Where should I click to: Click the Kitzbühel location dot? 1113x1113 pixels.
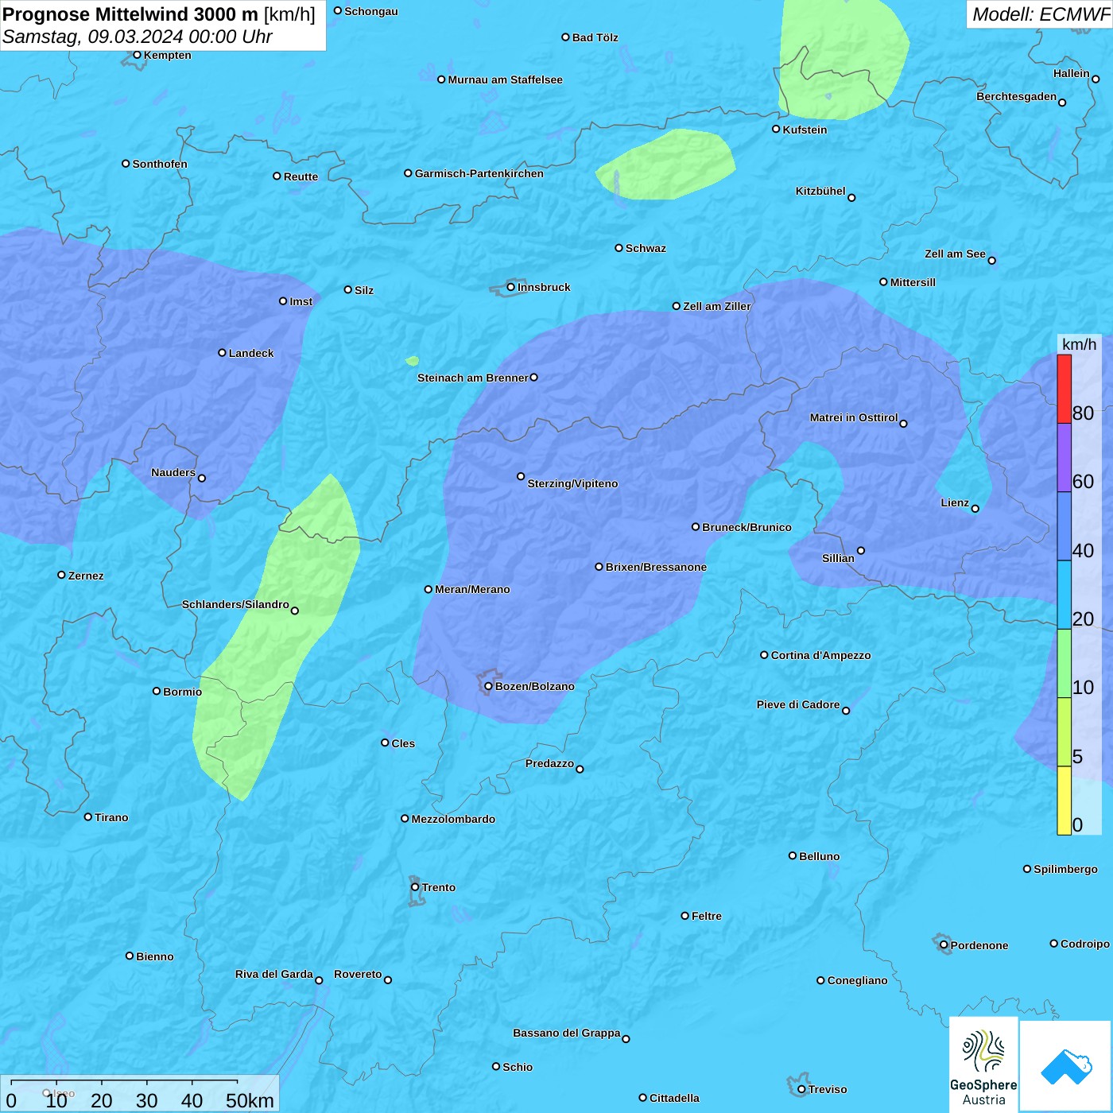(x=851, y=198)
